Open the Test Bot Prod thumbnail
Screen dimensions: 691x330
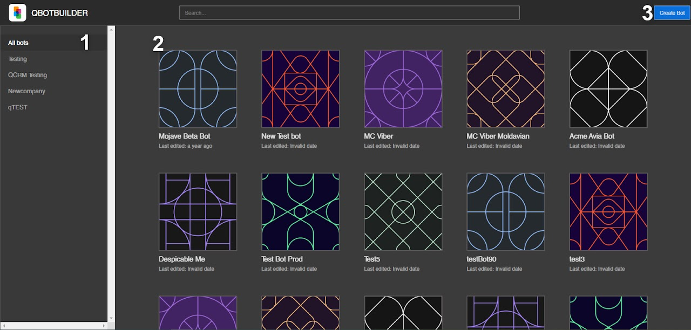click(x=300, y=212)
